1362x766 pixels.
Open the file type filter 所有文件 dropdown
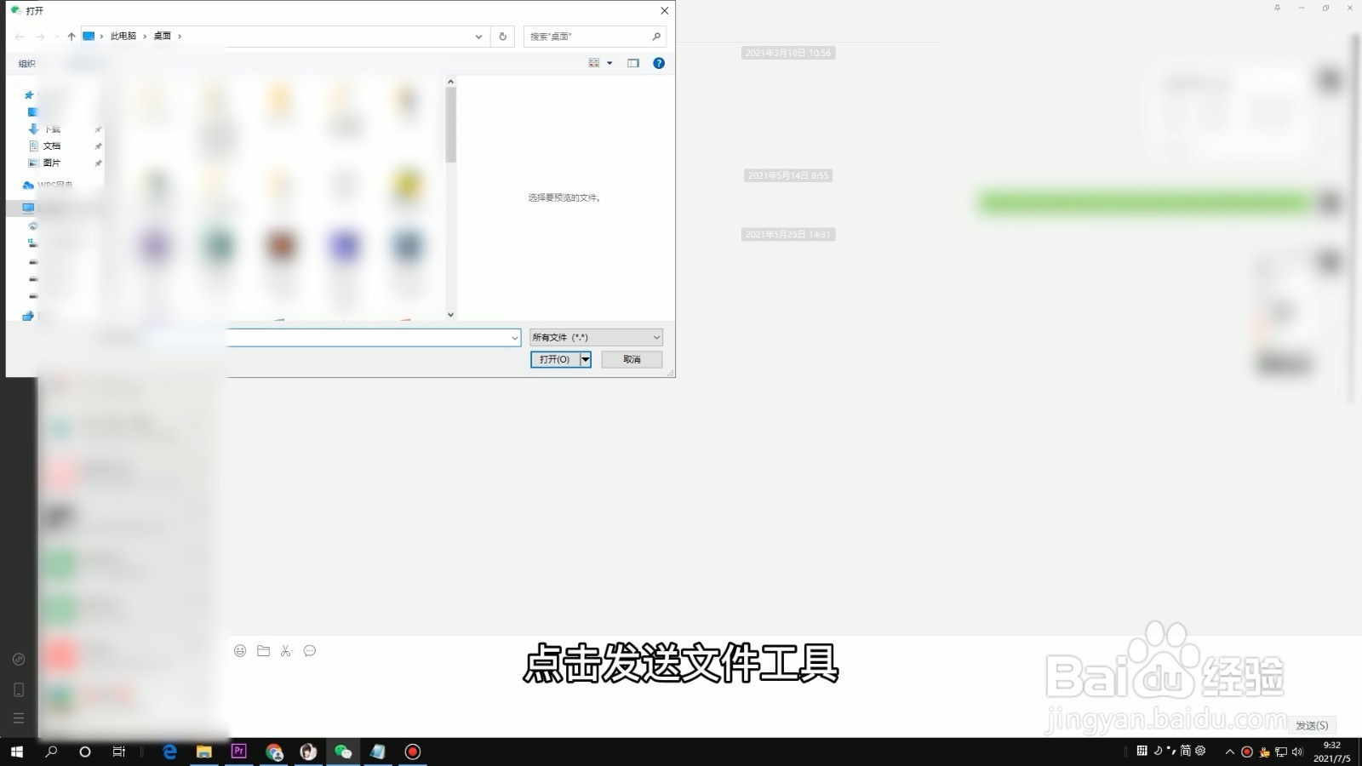(x=596, y=338)
